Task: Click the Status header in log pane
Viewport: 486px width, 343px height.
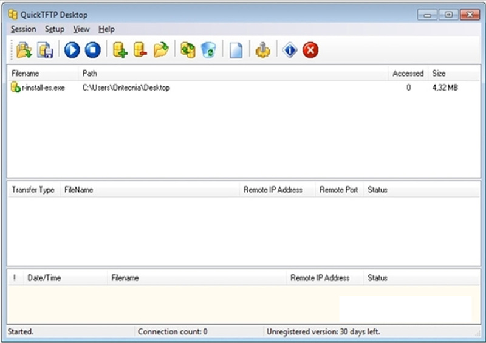Action: pyautogui.click(x=421, y=278)
